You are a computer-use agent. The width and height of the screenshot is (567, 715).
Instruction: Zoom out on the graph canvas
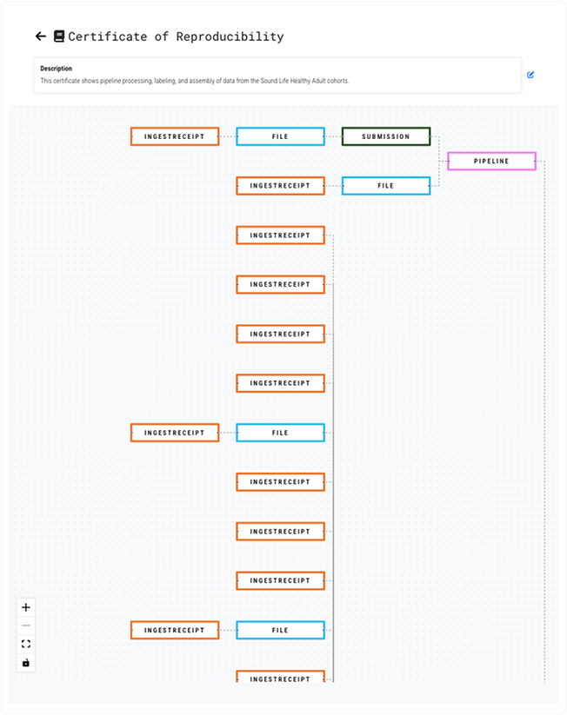point(25,626)
